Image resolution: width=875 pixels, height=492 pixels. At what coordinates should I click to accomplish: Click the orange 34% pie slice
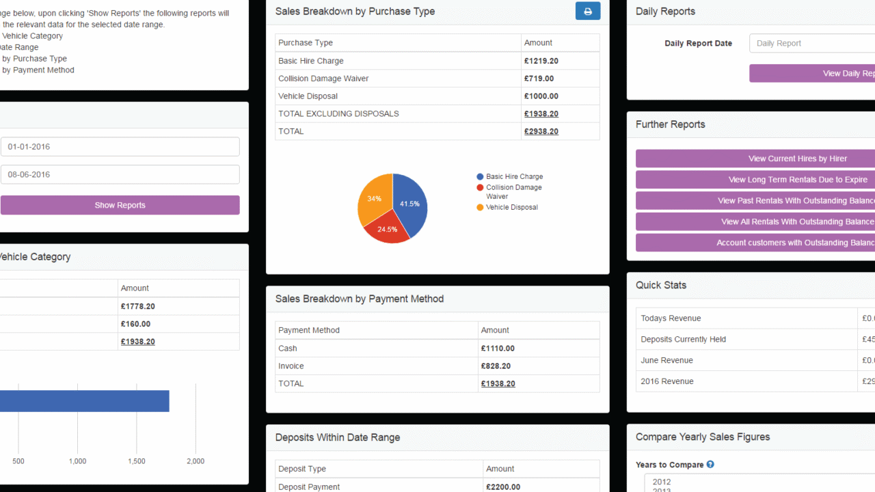point(374,197)
